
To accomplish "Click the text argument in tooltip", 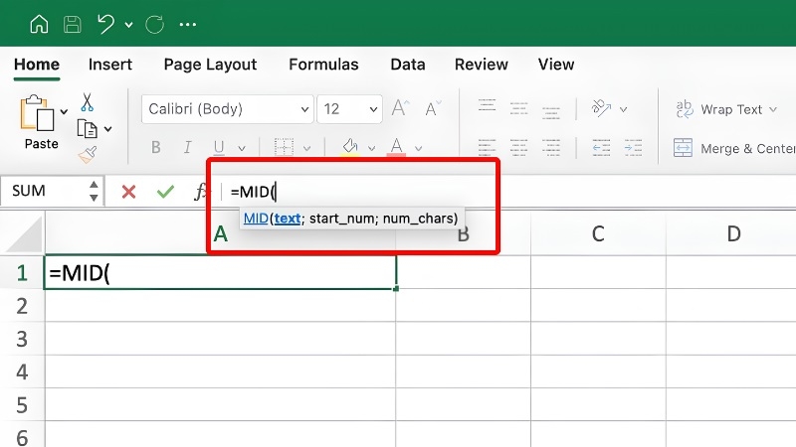I will tap(288, 219).
